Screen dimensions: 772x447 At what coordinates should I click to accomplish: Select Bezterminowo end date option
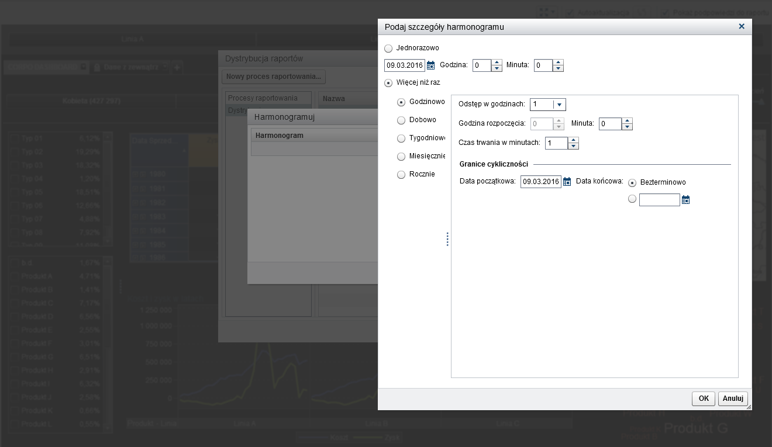pos(632,182)
